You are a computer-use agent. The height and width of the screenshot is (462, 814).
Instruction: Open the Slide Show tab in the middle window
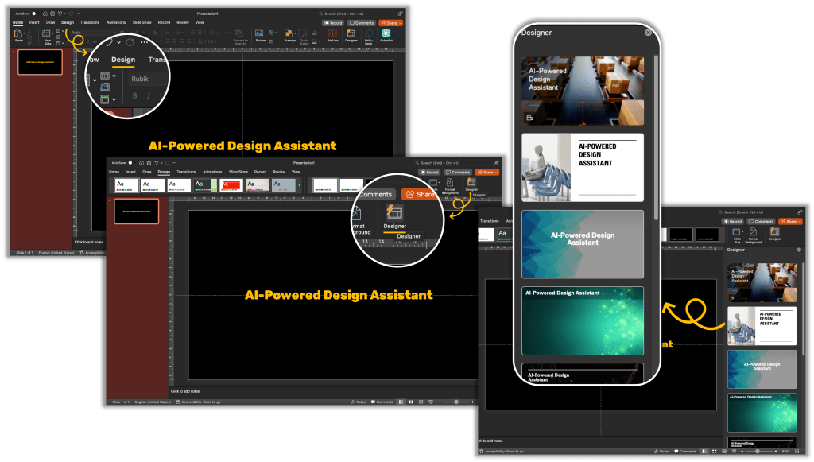(x=238, y=172)
